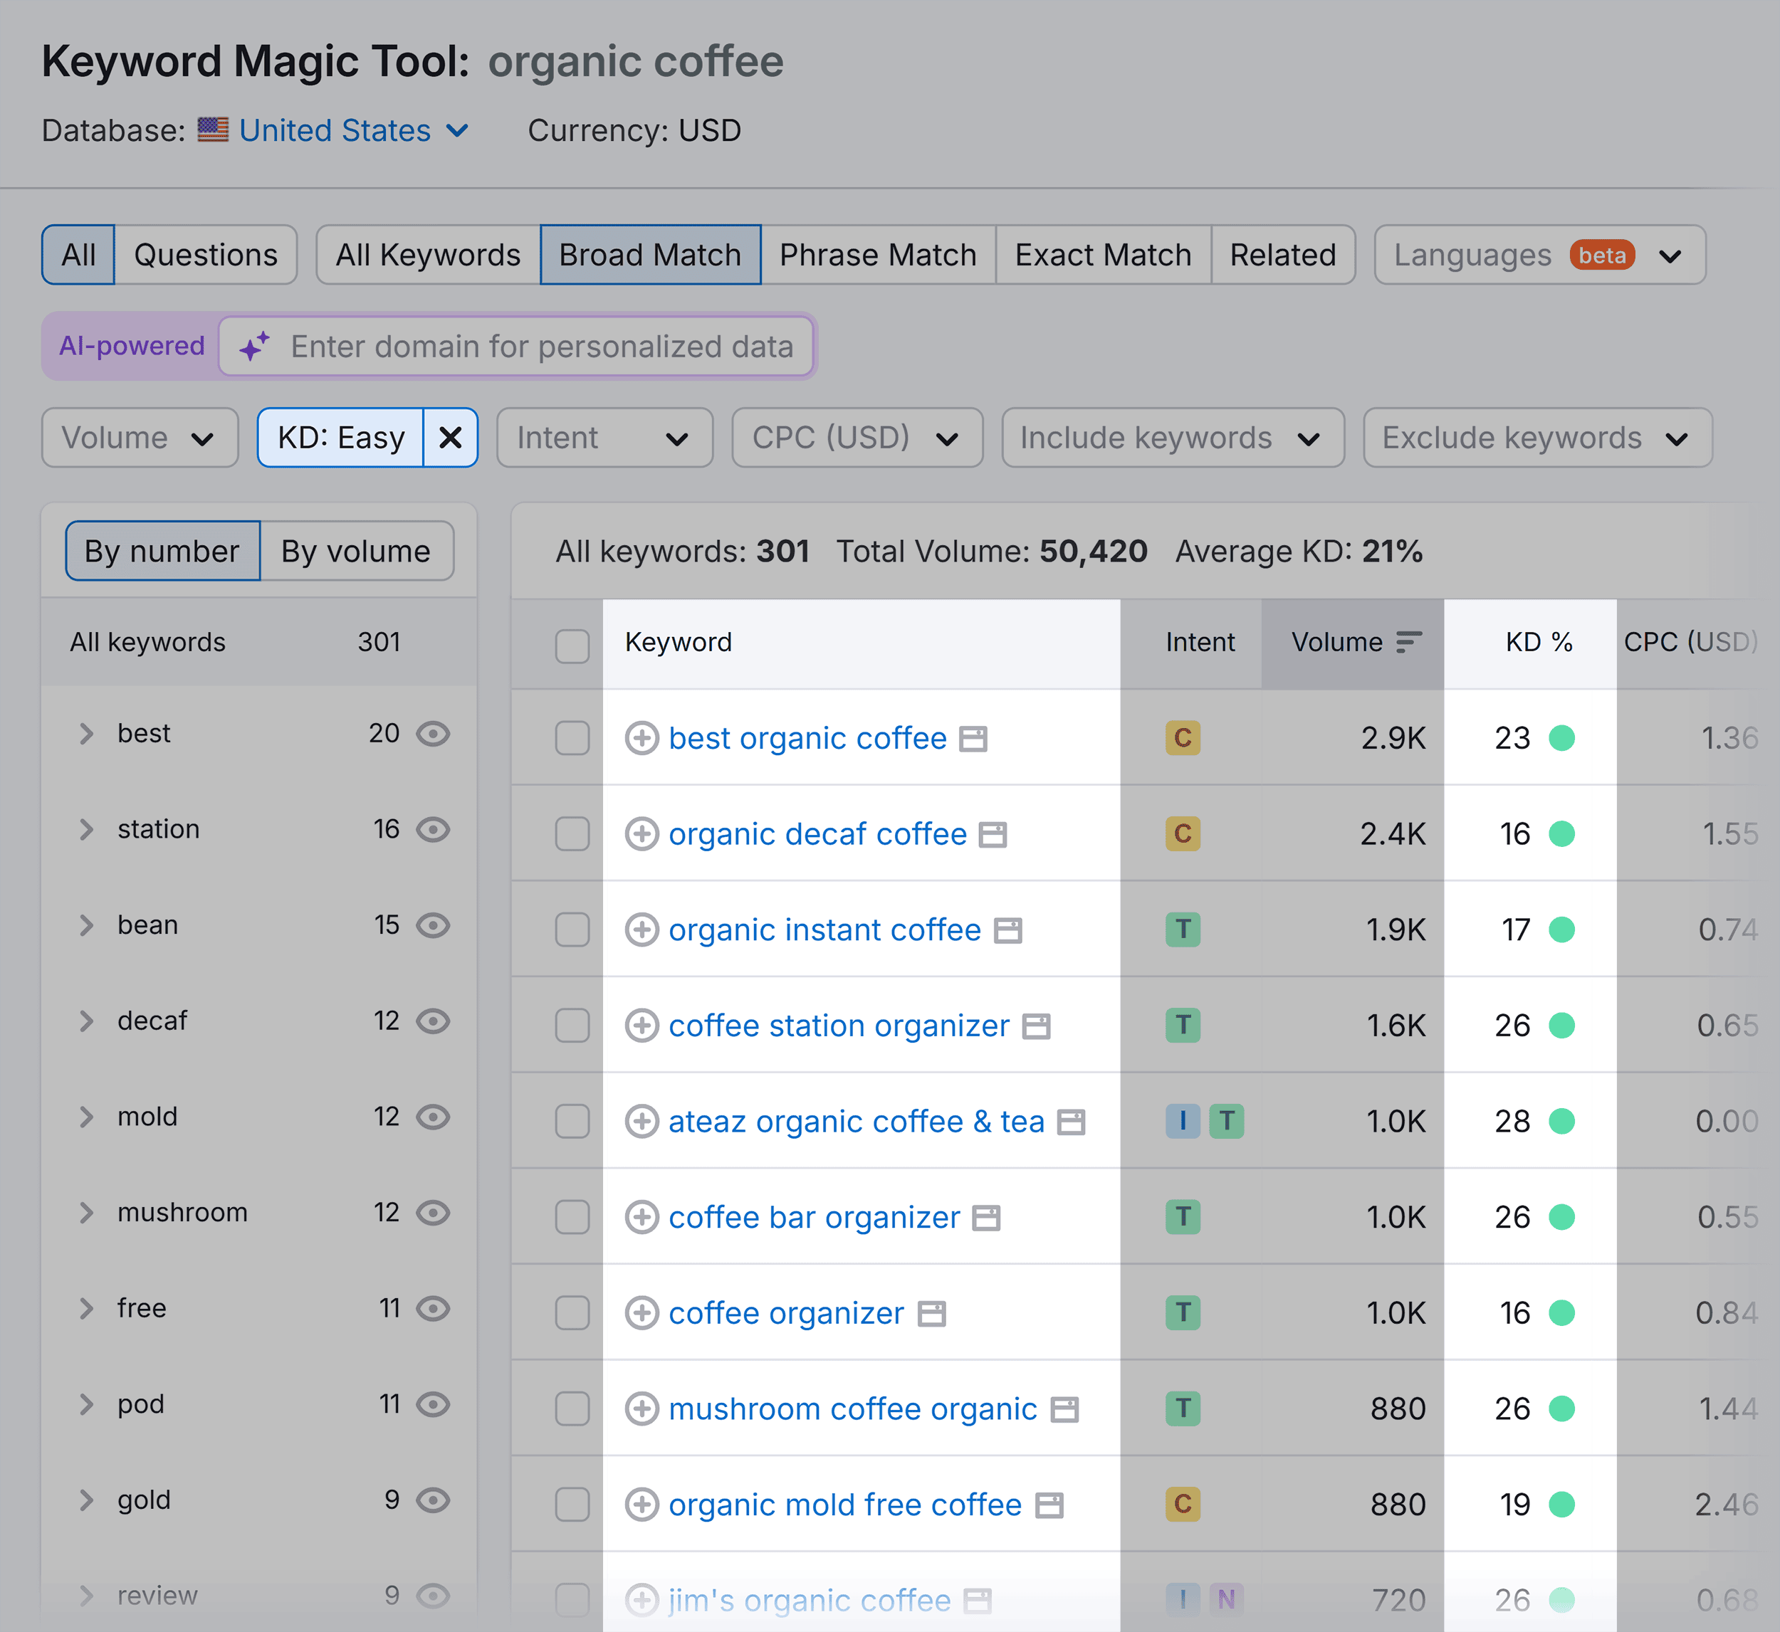Click plus icon beside organic mold free coffee
1780x1632 pixels.
click(642, 1504)
